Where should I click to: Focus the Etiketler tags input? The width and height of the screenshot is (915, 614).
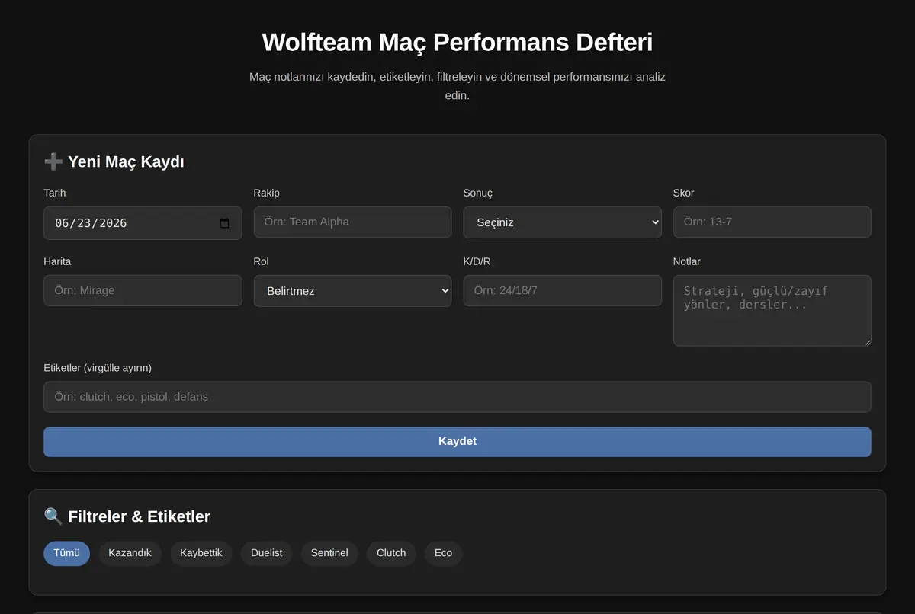click(457, 397)
